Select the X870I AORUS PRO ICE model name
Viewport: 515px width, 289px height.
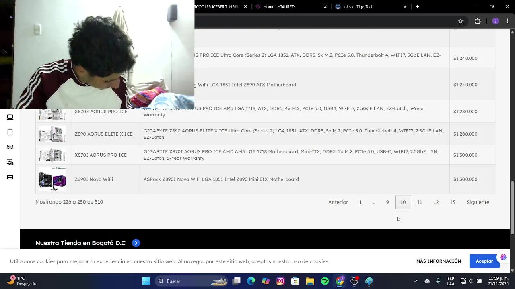[101, 155]
